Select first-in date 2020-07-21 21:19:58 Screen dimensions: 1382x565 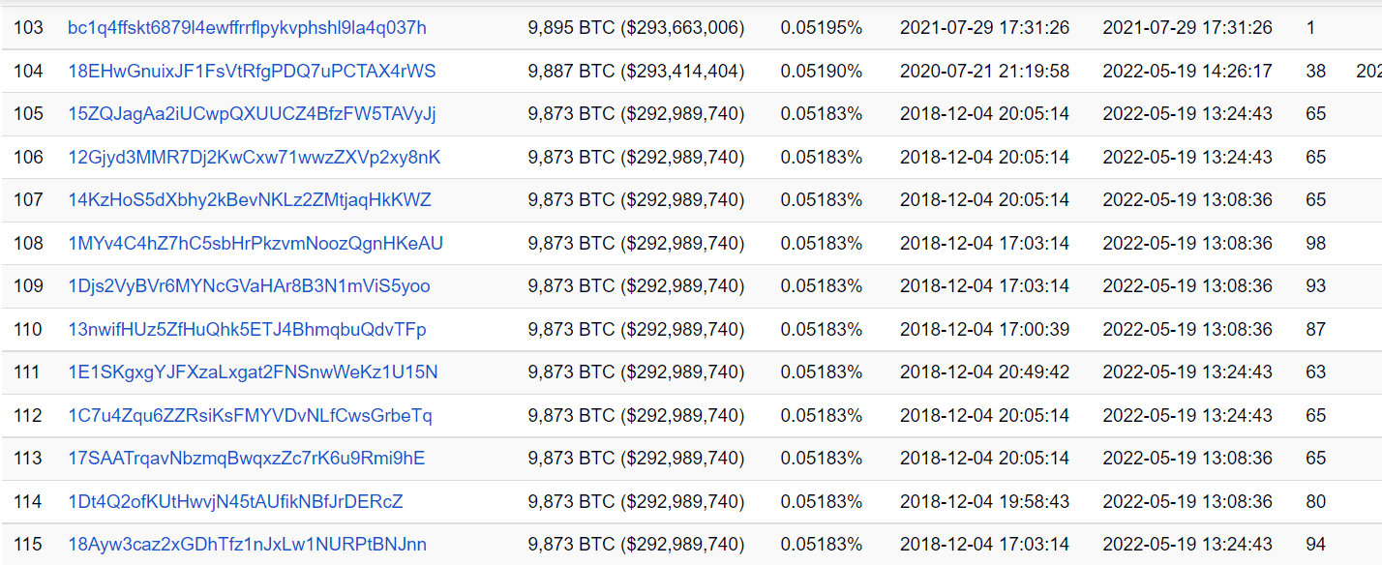984,71
